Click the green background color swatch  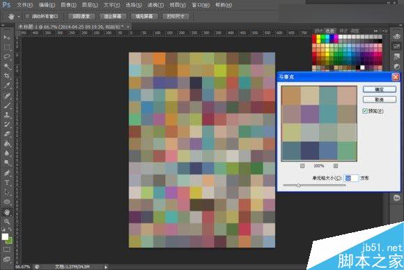(9, 241)
